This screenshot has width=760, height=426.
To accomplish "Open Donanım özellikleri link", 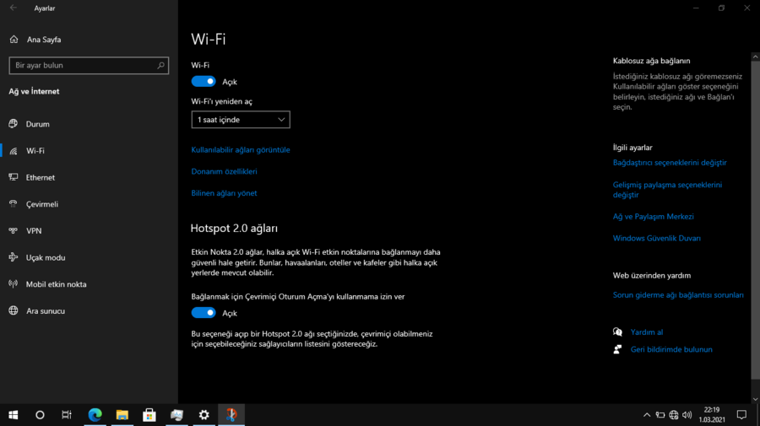I will (224, 171).
